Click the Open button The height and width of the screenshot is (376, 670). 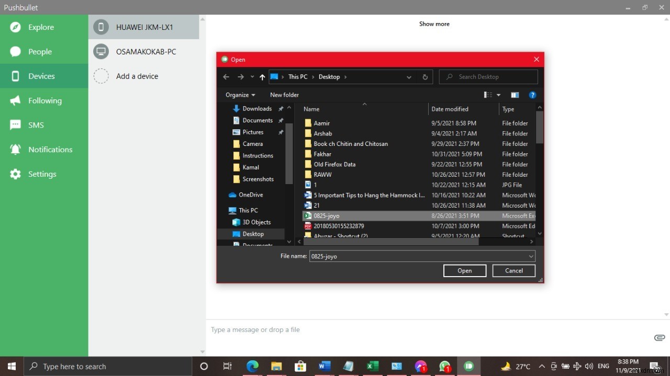pyautogui.click(x=464, y=270)
